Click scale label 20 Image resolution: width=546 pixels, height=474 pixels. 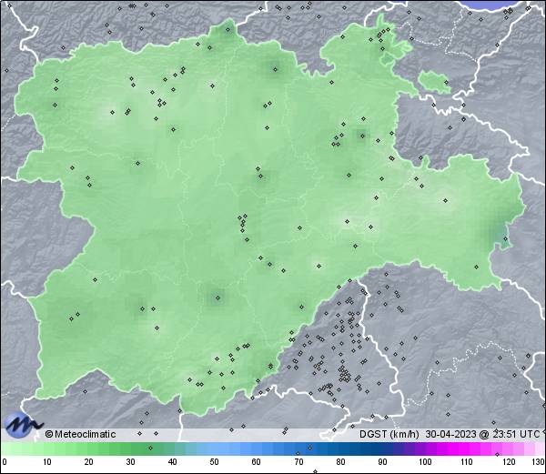89,462
